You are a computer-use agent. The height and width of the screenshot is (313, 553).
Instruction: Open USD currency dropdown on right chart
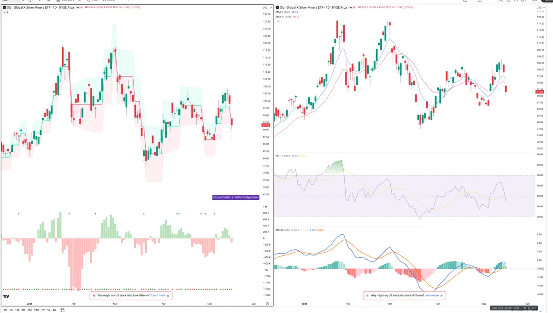pyautogui.click(x=540, y=8)
